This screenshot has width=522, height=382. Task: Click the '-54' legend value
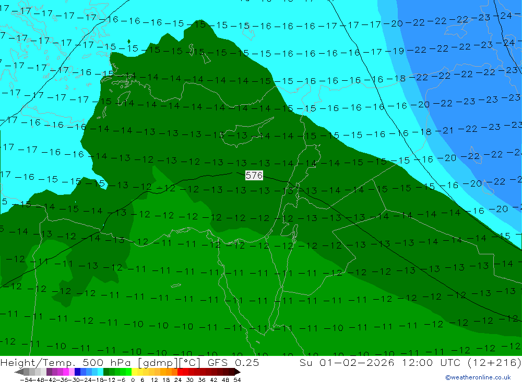coord(26,380)
